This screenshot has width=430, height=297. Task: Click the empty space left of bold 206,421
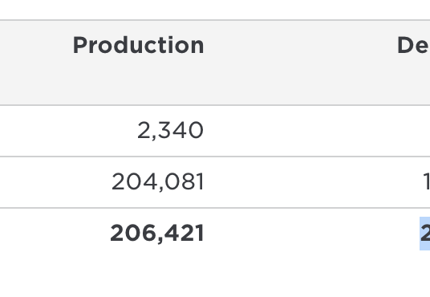[54, 234]
